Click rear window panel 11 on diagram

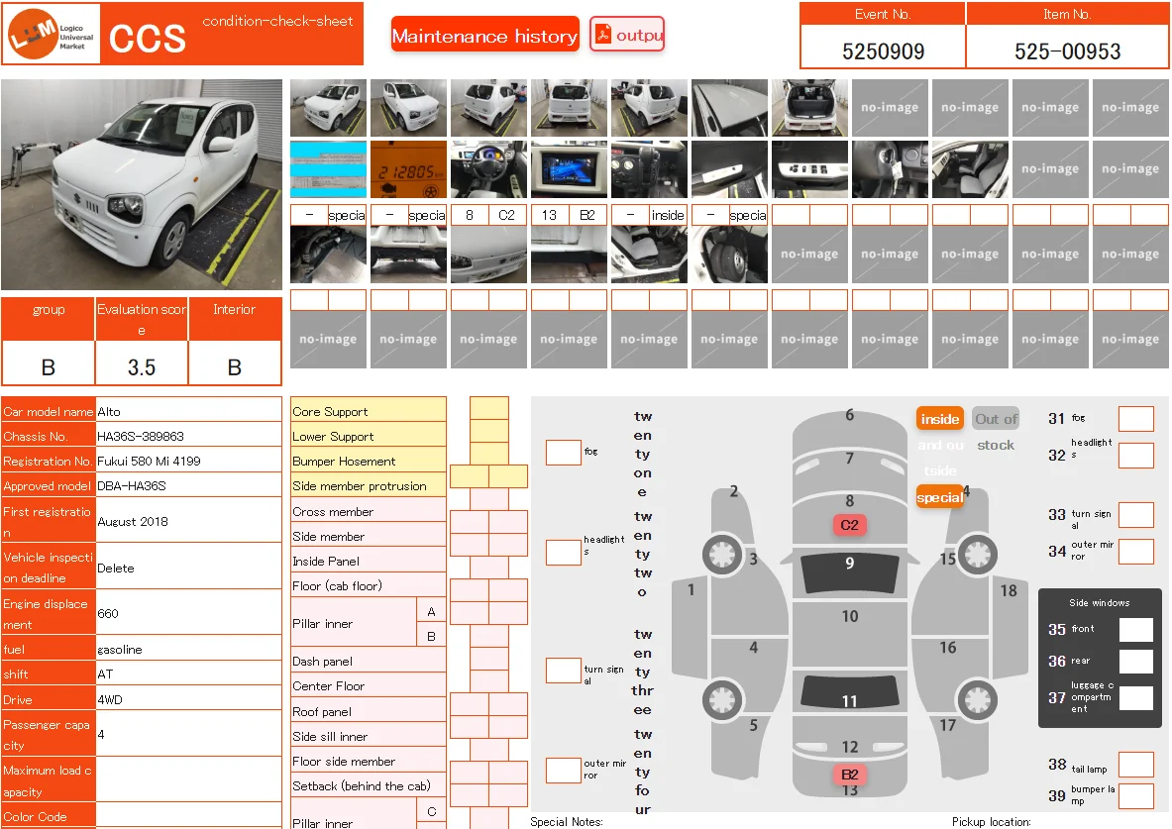coord(849,692)
